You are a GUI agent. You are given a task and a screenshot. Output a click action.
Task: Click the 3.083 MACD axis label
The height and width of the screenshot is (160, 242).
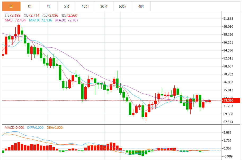tap(227, 132)
